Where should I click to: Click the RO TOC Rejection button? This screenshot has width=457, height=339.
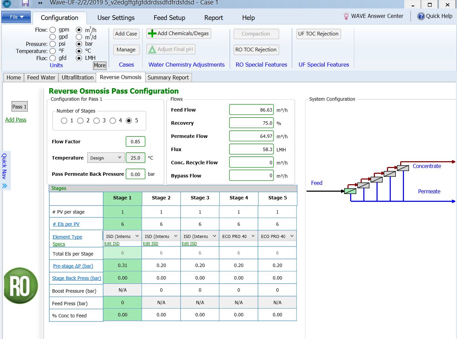256,50
